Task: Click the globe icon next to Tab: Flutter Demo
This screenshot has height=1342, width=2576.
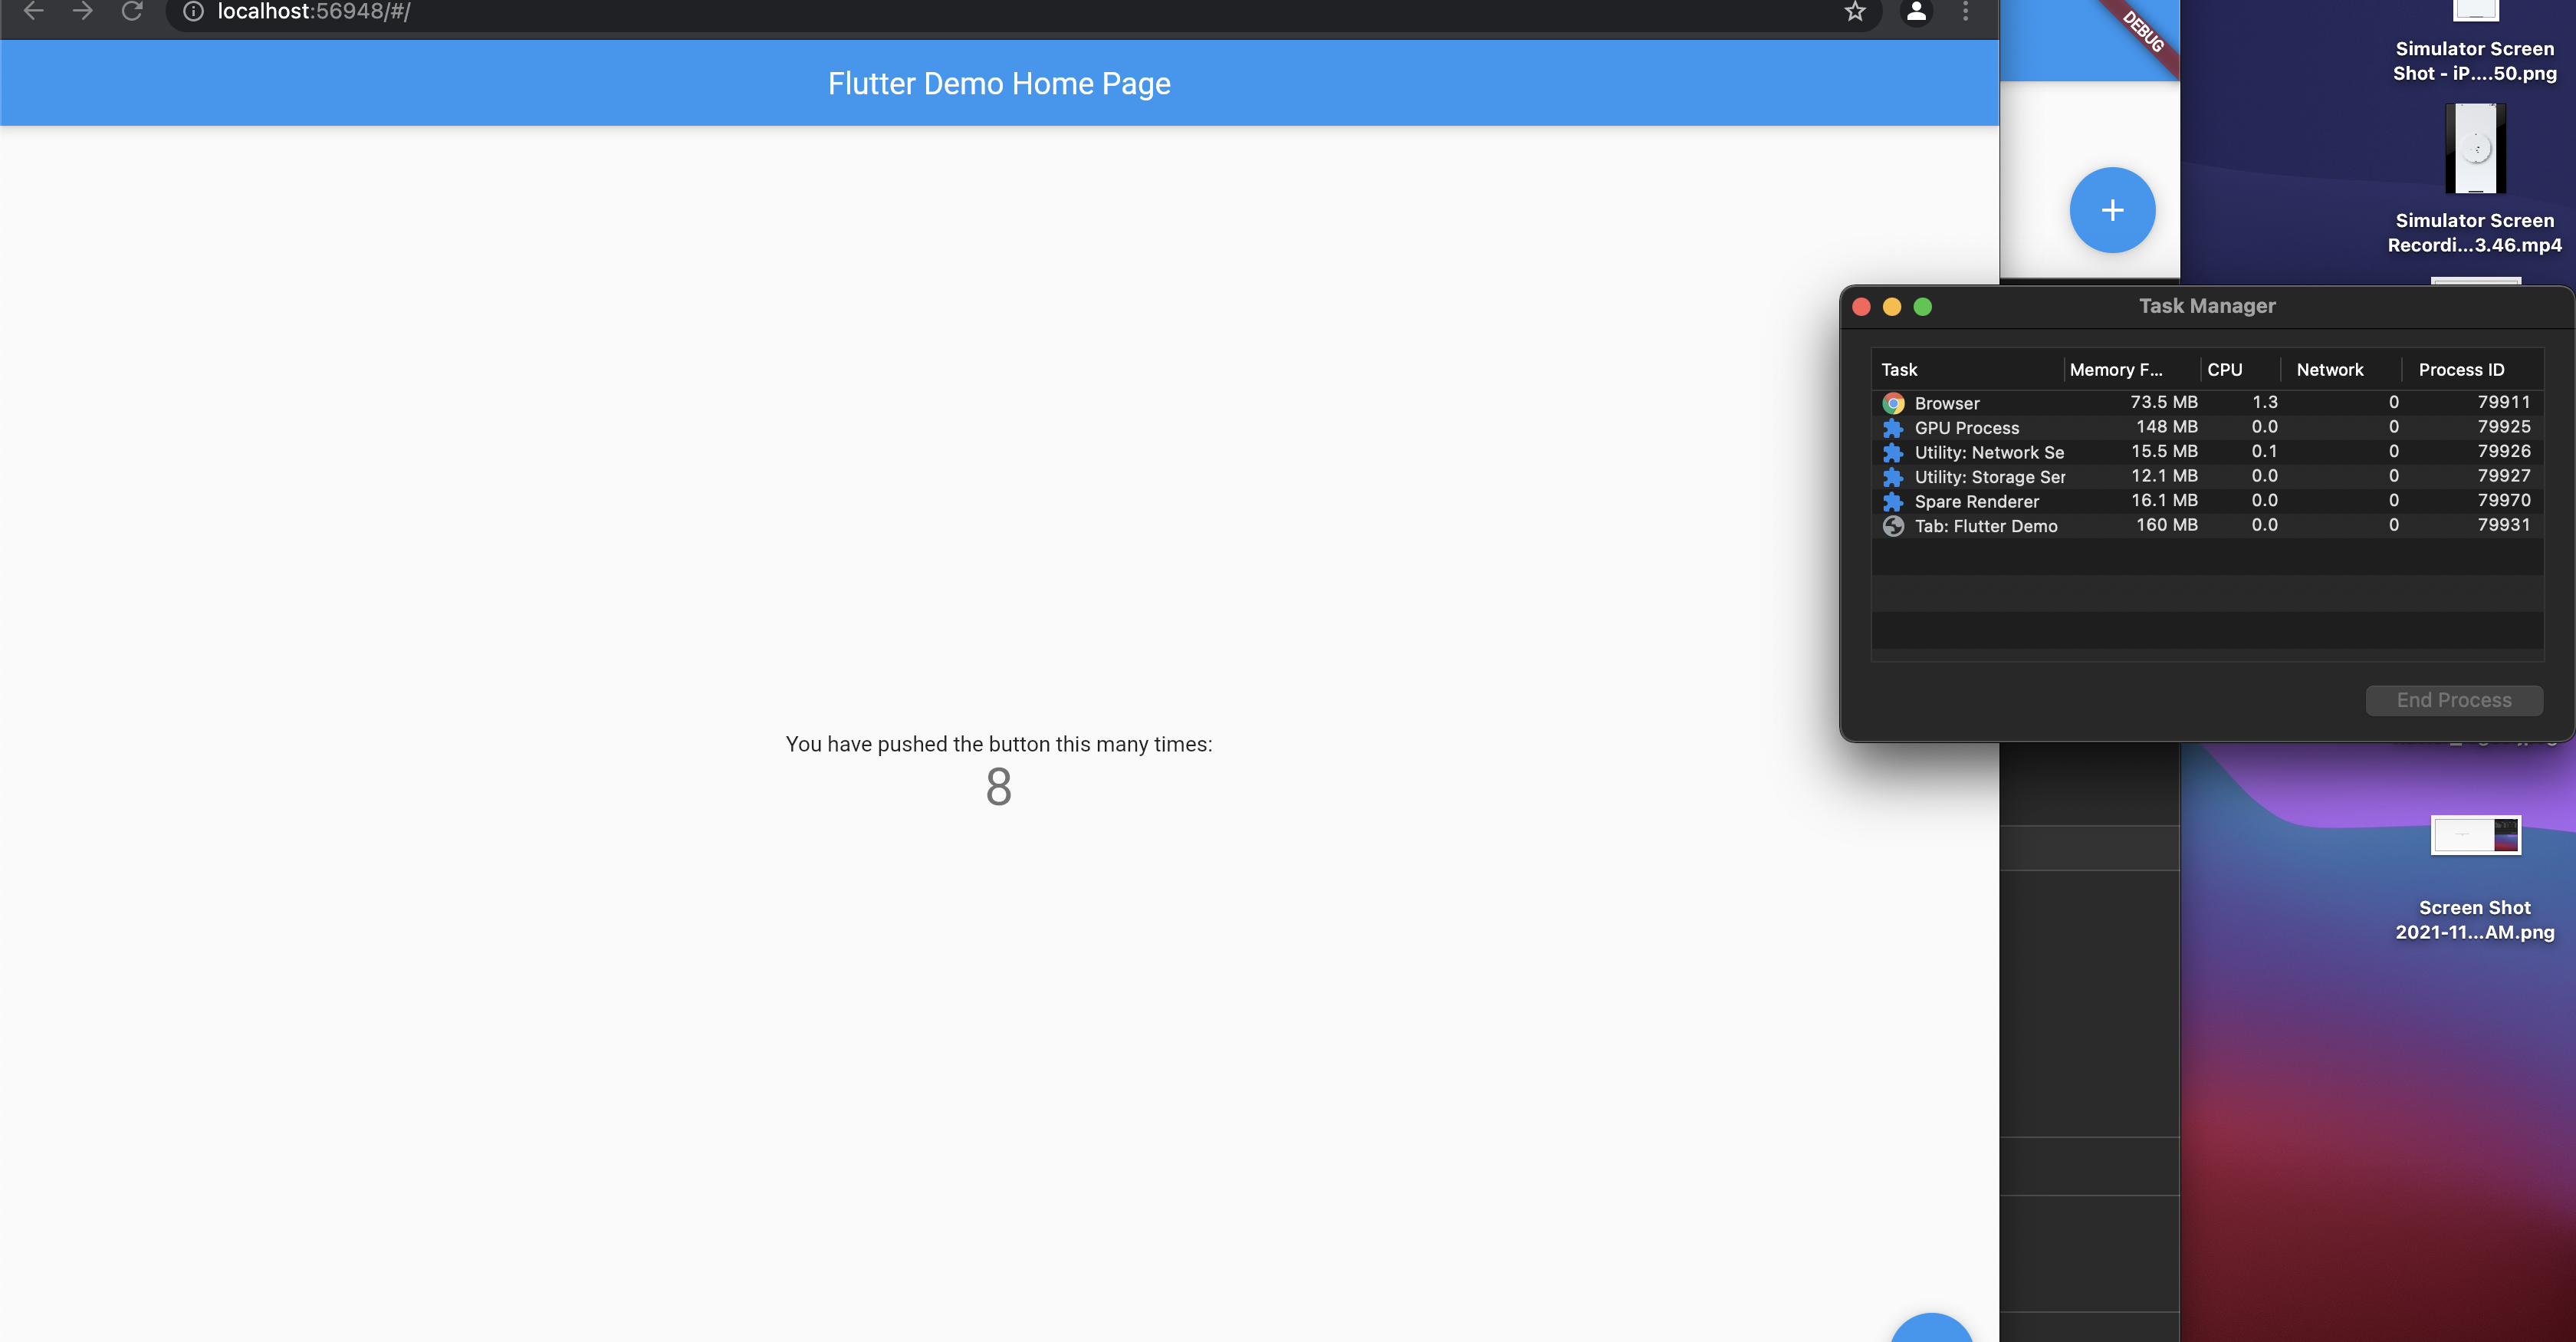Action: (1893, 525)
